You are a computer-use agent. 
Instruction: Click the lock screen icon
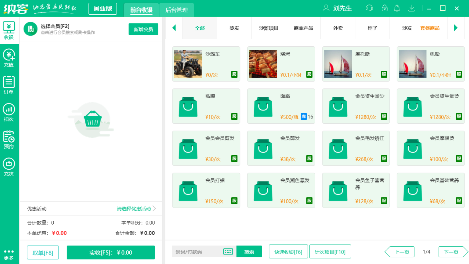(x=384, y=8)
